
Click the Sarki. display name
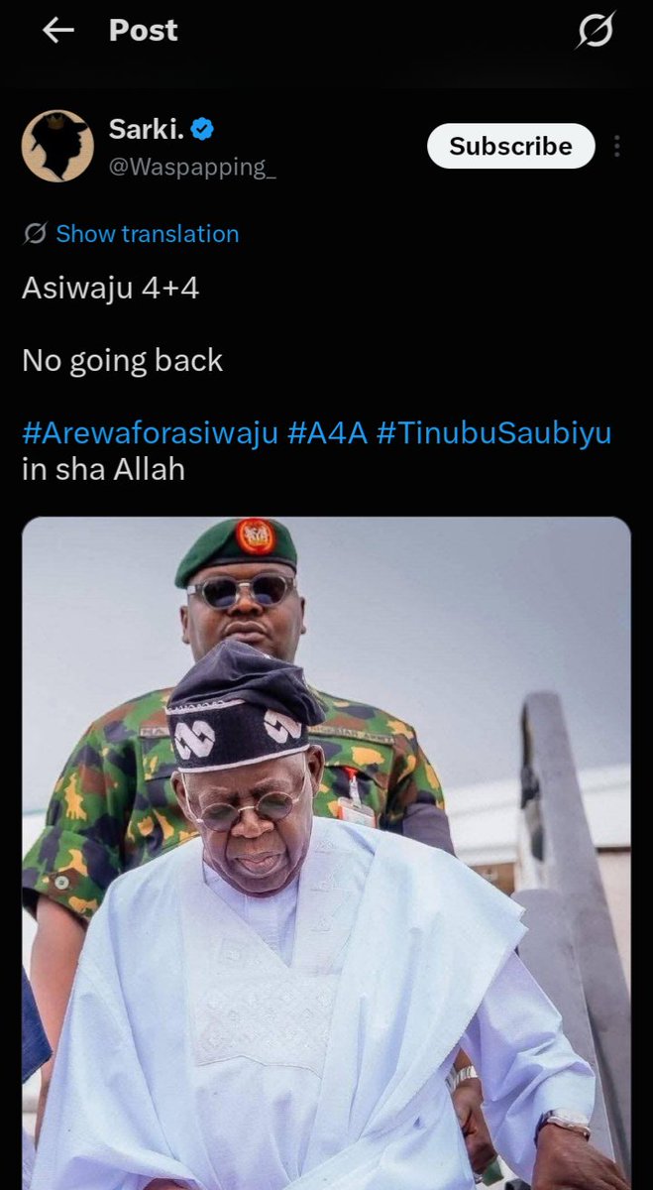point(148,128)
